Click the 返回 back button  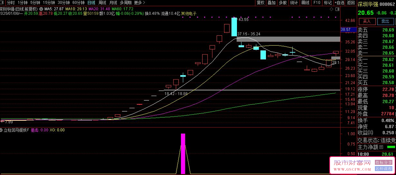(x=351, y=2)
